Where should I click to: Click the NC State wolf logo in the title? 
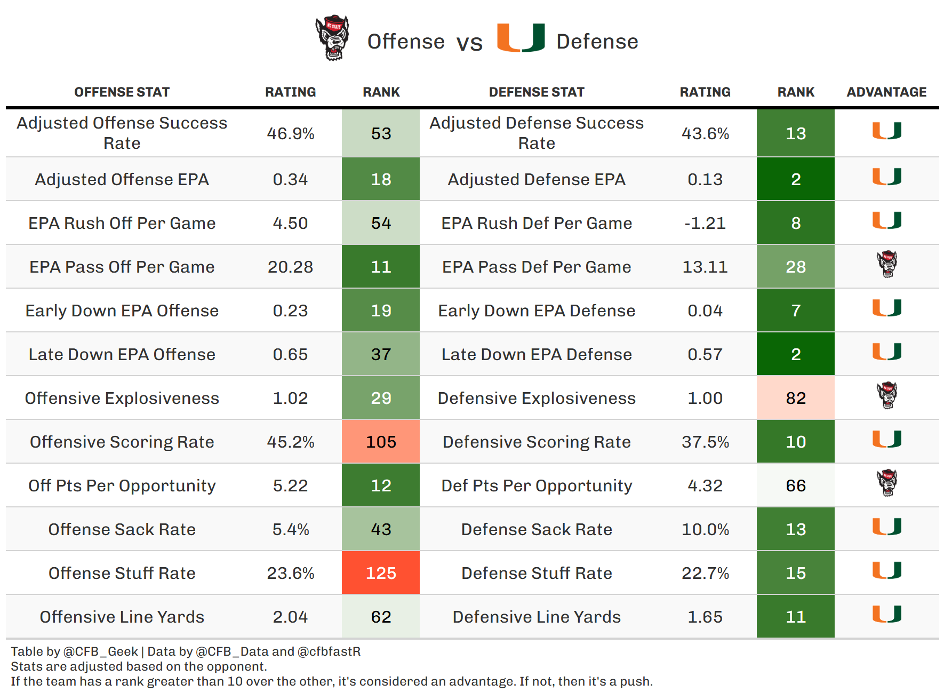pyautogui.click(x=332, y=37)
